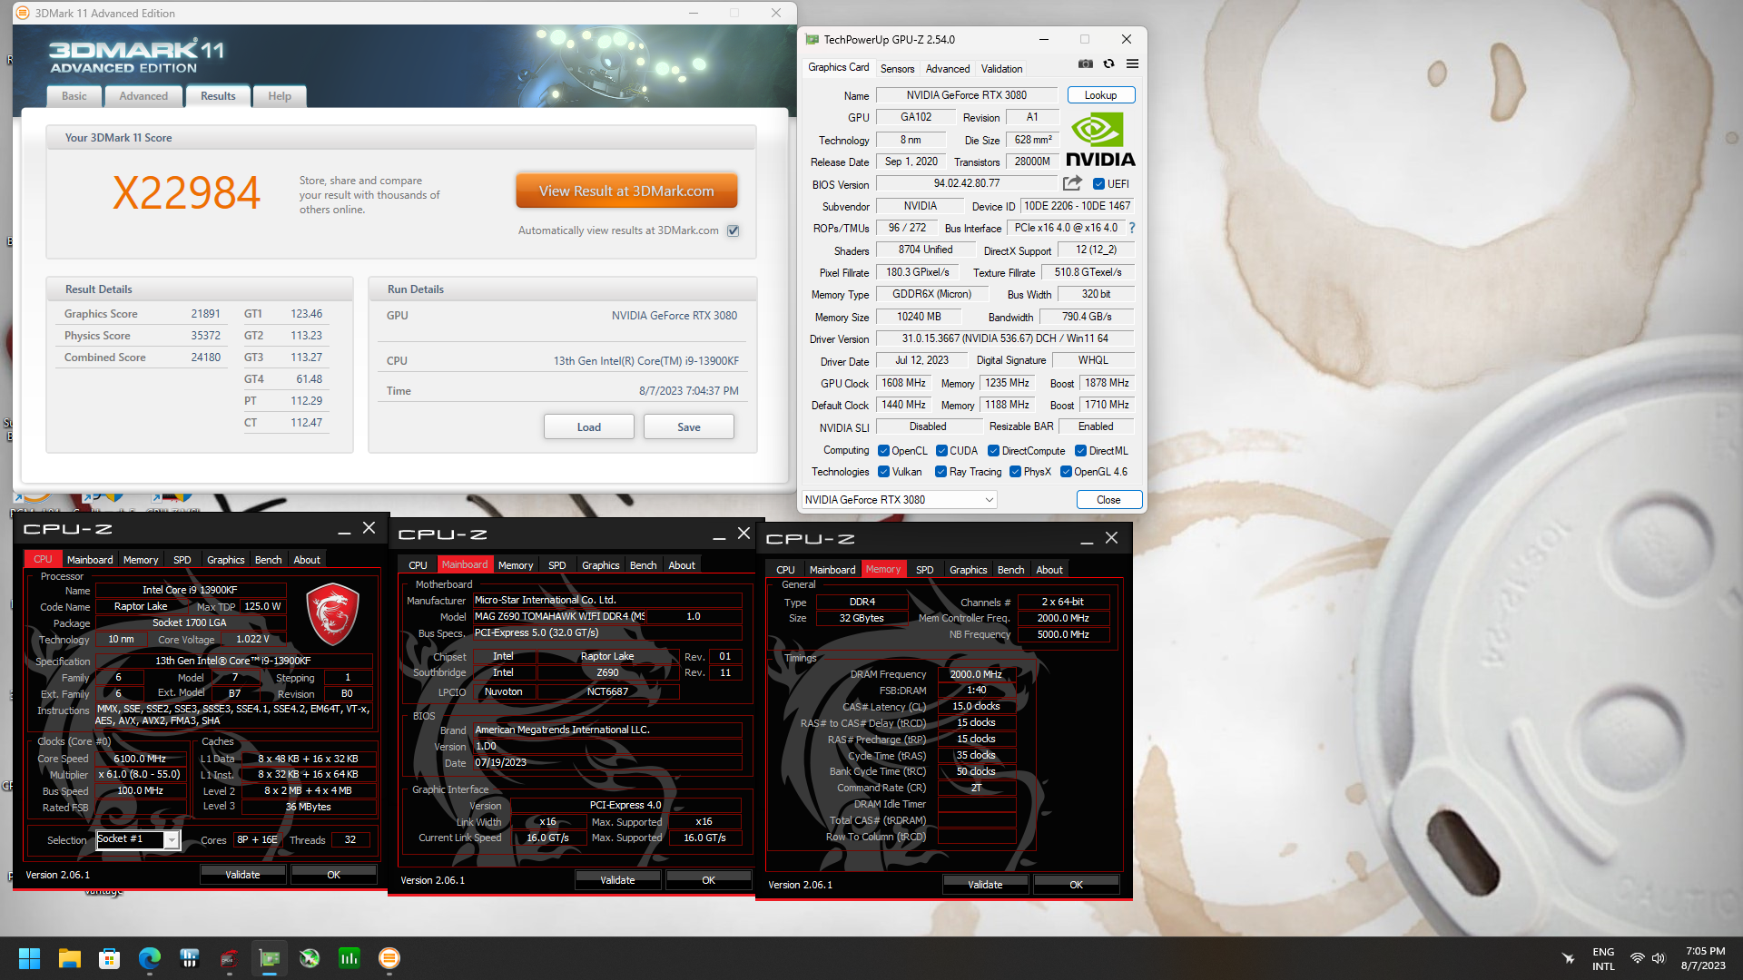Click the taskbar clock showing 7:05 PM
The height and width of the screenshot is (980, 1743).
1704,958
